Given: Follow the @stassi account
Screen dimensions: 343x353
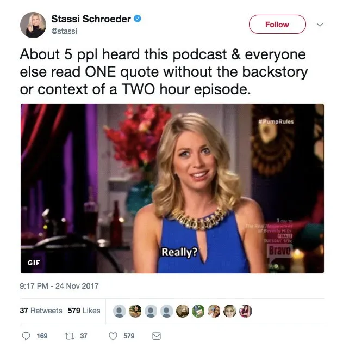Looking at the screenshot, I should click(x=277, y=25).
